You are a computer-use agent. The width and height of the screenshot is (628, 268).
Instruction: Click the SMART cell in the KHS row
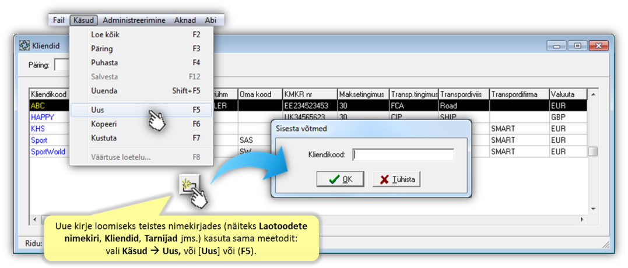[520, 129]
